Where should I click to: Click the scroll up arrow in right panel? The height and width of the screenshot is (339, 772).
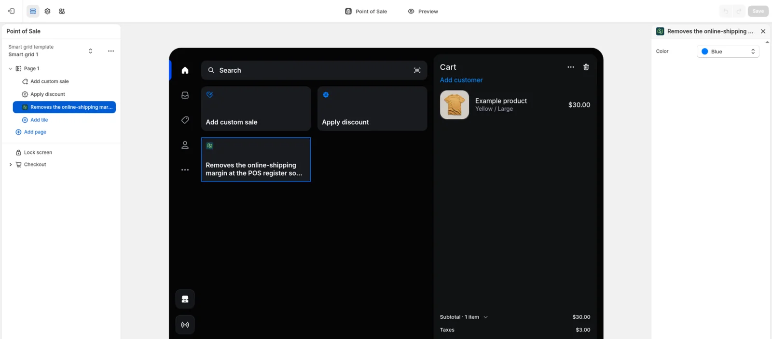(767, 42)
